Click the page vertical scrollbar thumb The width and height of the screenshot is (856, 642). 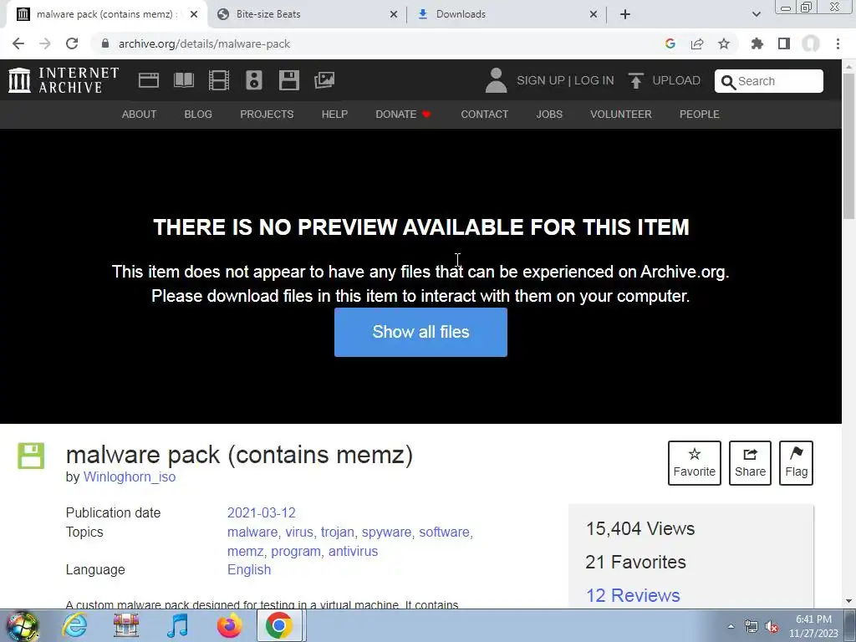(849, 146)
